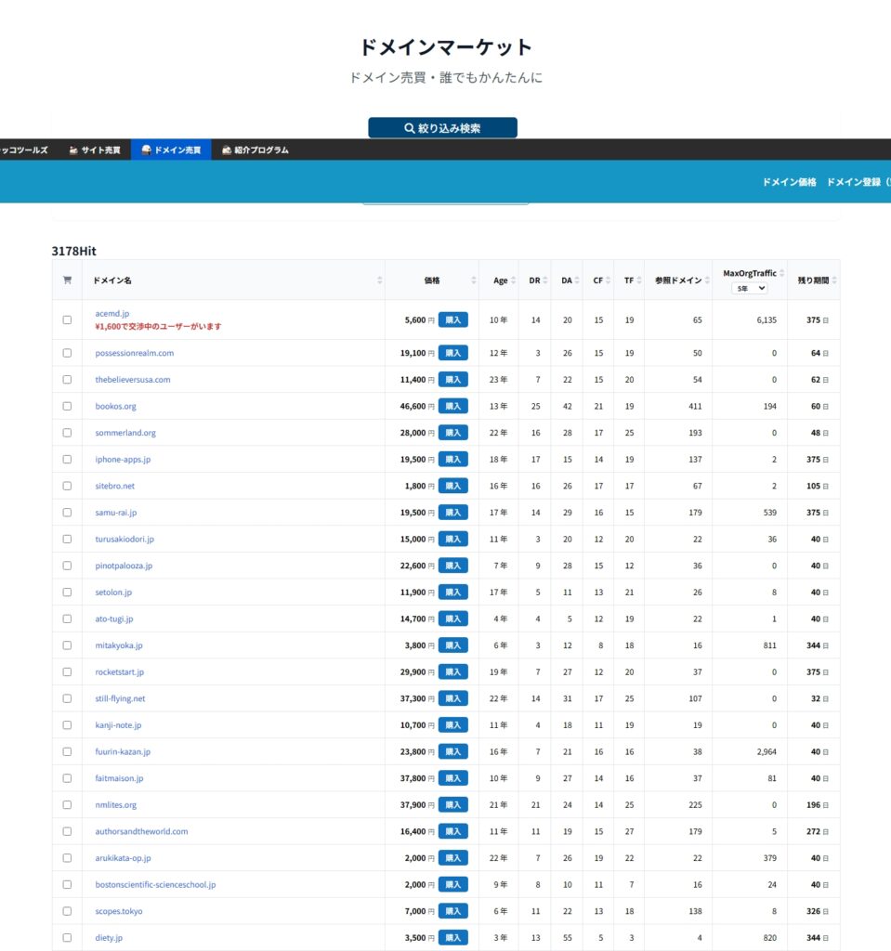The width and height of the screenshot is (891, 951).
Task: Sort by MaxOrgTraffic column arrows
Action: point(781,273)
